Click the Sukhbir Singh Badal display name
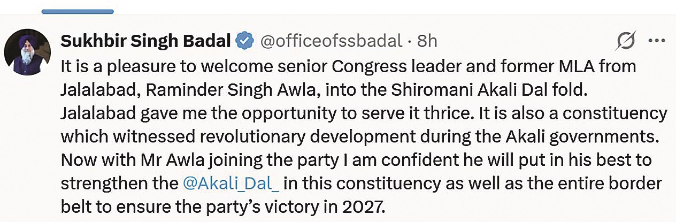676x222 pixels. [x=145, y=41]
